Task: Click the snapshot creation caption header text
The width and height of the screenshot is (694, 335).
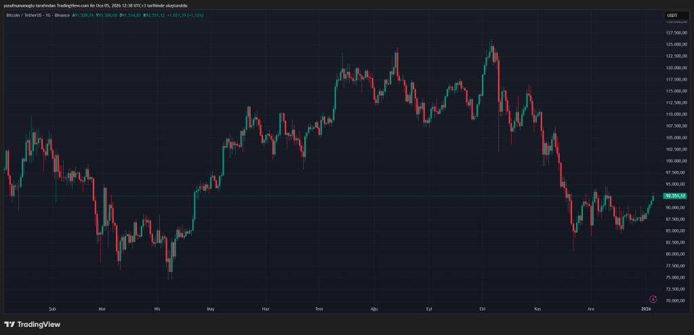Action: coord(95,5)
